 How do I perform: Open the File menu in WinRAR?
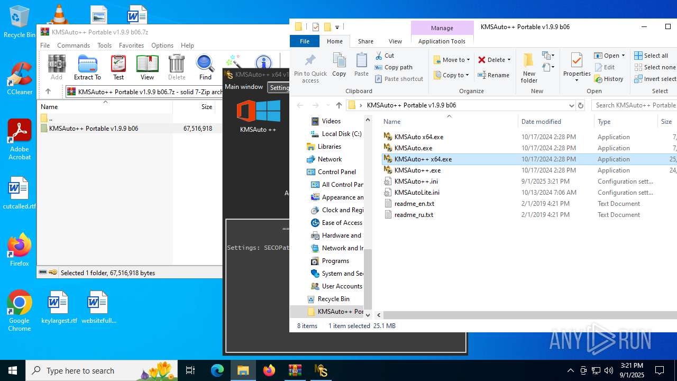pos(45,46)
